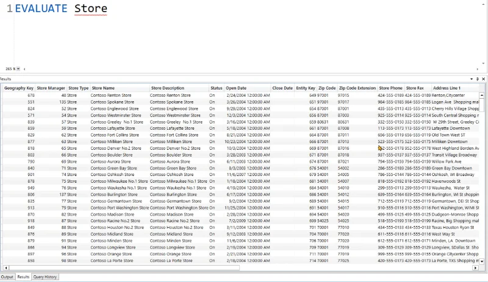Sort by the Store Type column header
This screenshot has width=488, height=282.
79,88
